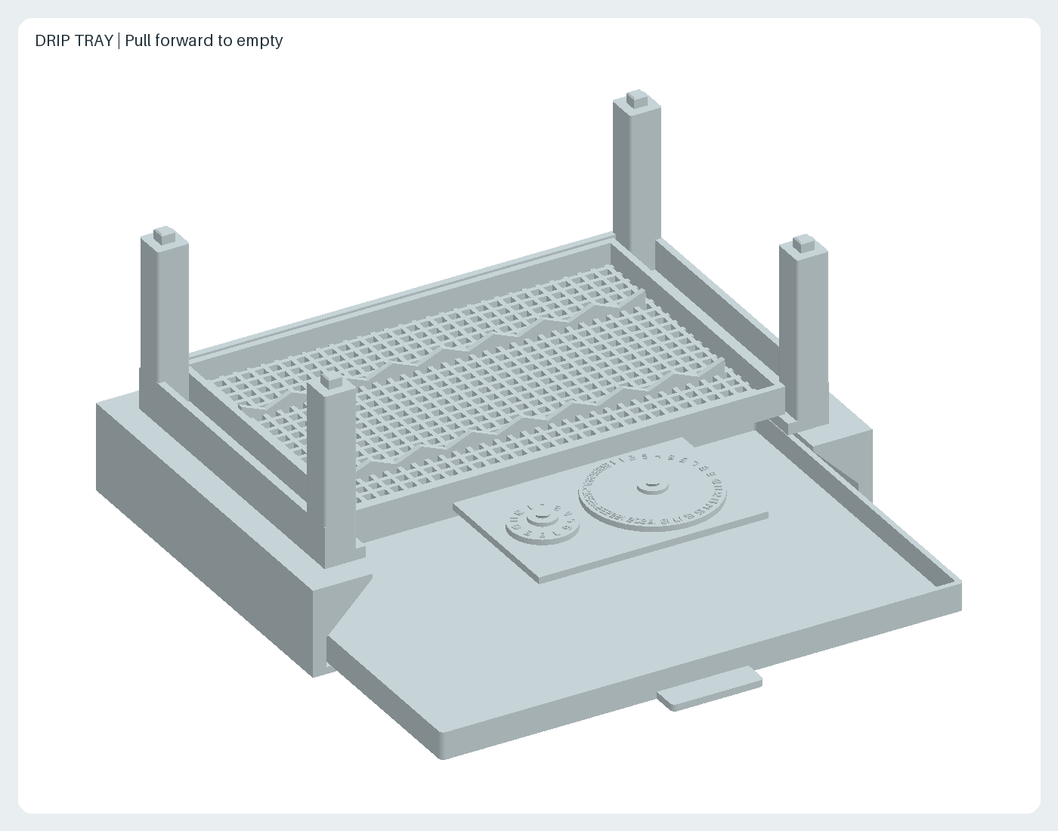Select the "DRIP TRAY | Pull forward to empty" caption
Image resolution: width=1058 pixels, height=831 pixels.
(x=159, y=40)
